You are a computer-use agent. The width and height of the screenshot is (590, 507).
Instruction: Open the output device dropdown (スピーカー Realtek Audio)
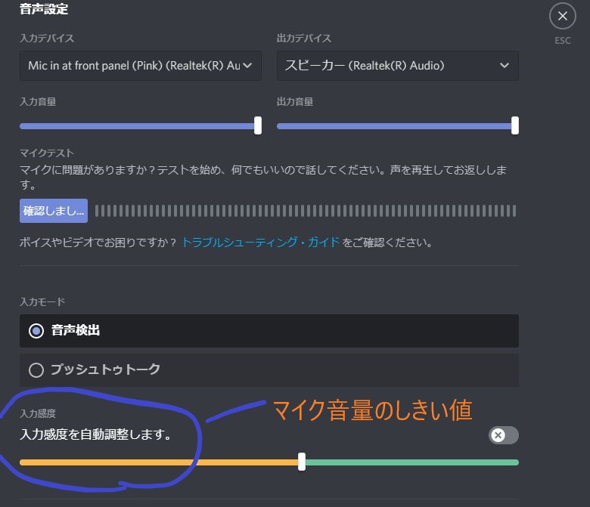point(397,66)
